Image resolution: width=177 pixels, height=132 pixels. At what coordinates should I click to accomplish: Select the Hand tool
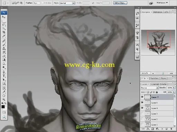coord(4,96)
